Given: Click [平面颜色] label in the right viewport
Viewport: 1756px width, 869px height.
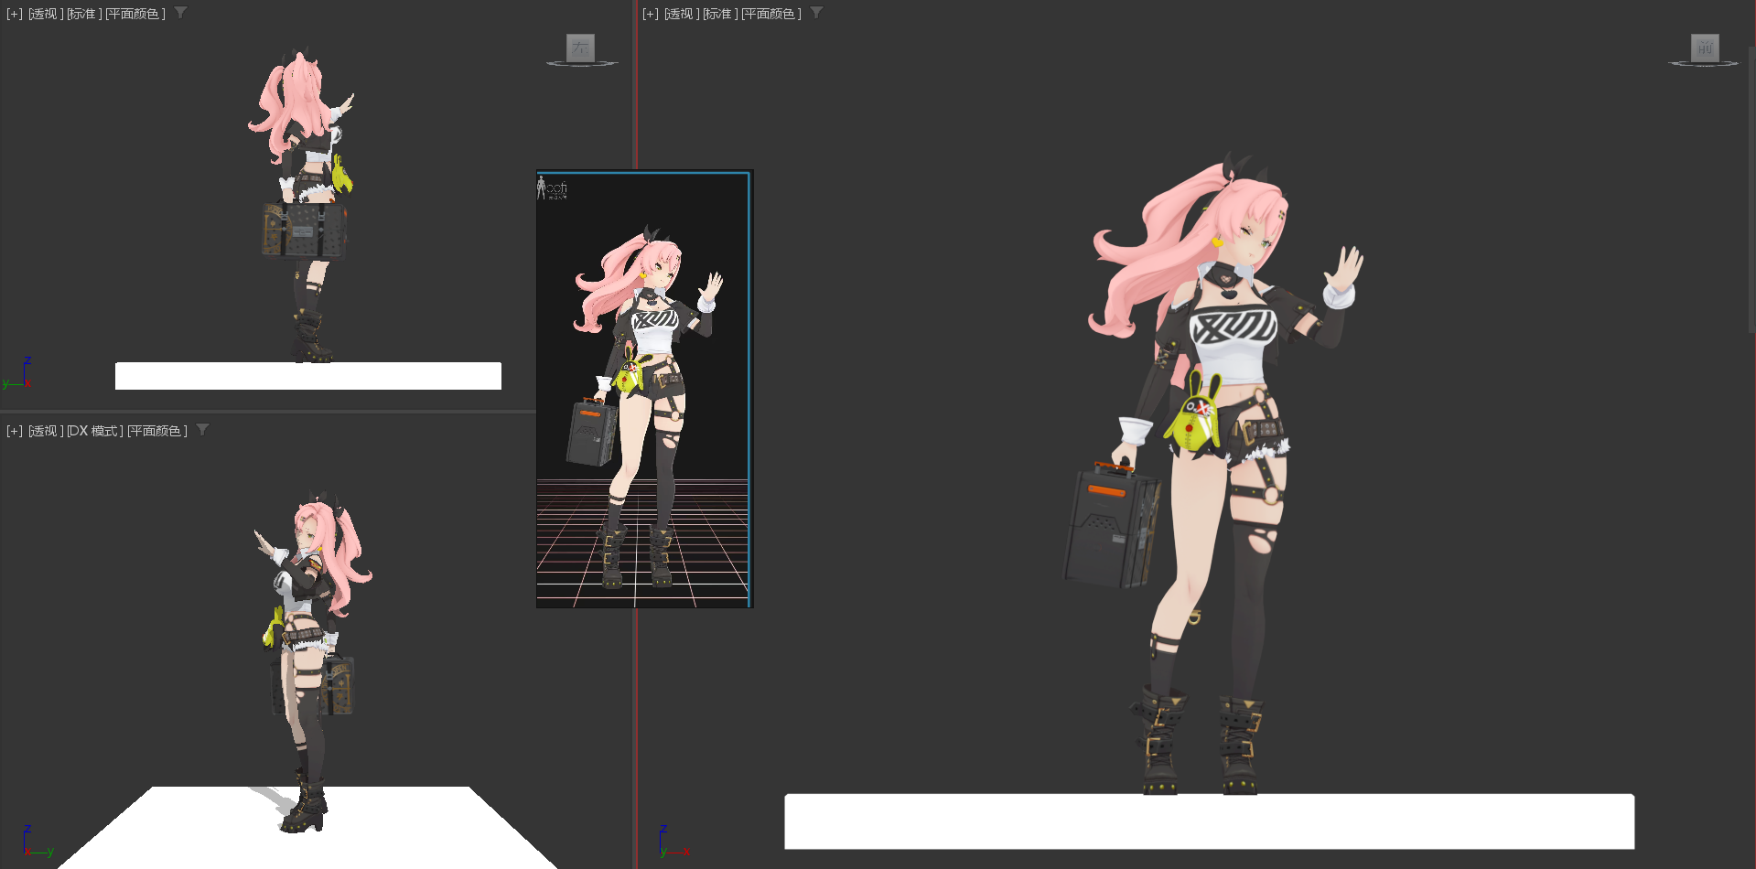Looking at the screenshot, I should (771, 14).
